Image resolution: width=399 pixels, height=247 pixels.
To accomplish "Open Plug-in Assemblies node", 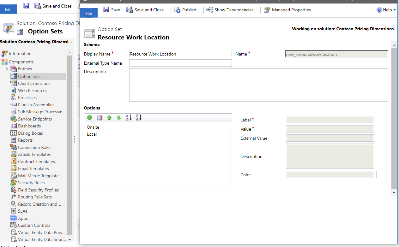I will click(36, 105).
